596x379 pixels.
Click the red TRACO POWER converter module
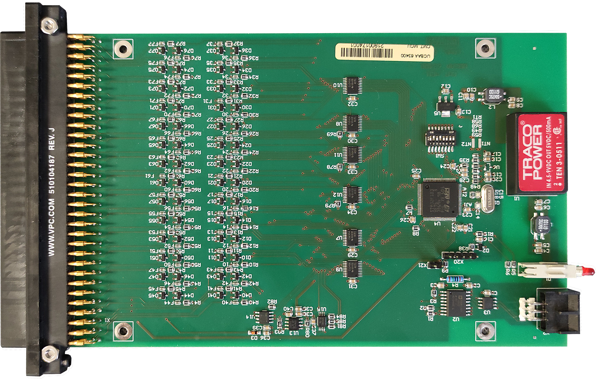point(542,153)
